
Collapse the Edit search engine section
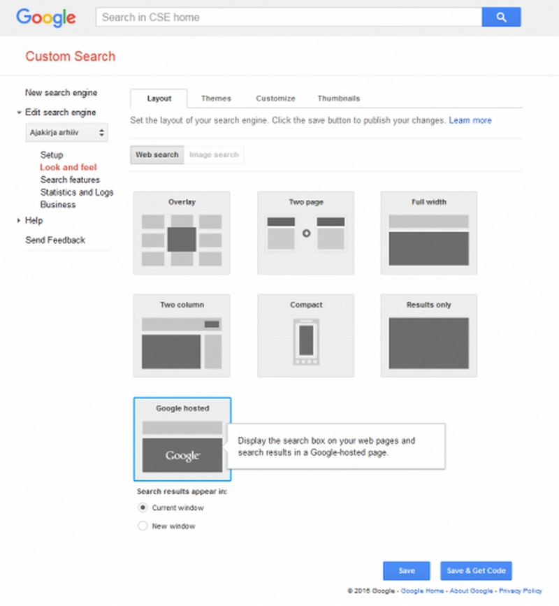pyautogui.click(x=19, y=113)
